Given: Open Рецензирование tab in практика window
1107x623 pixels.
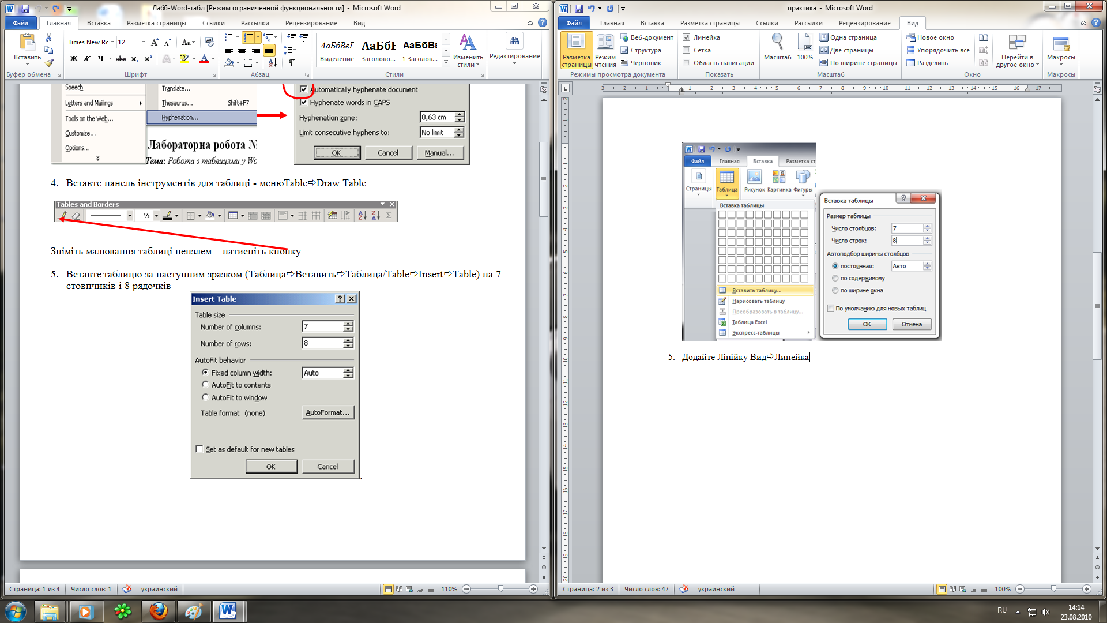Looking at the screenshot, I should coord(864,23).
